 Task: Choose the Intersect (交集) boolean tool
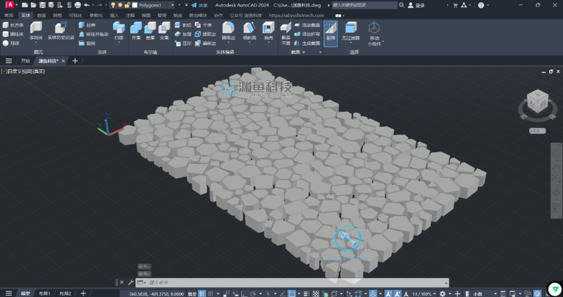tap(164, 30)
